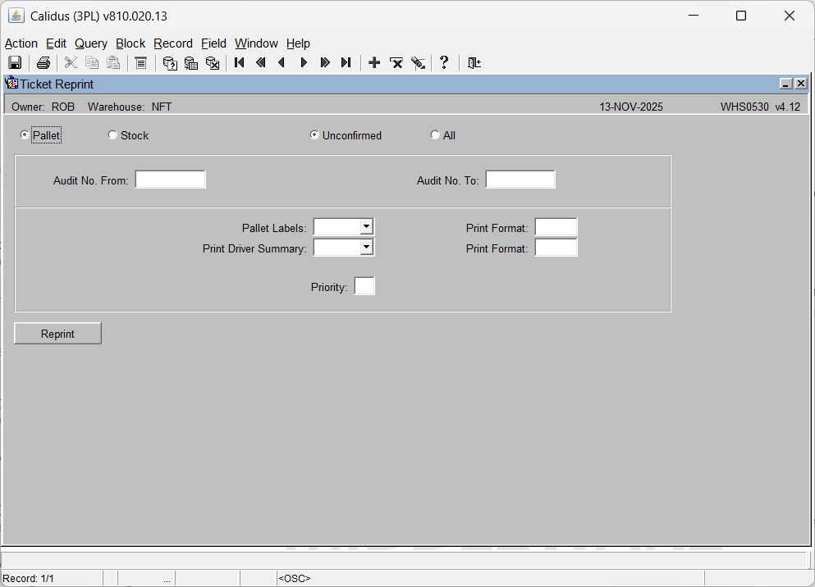Open the Print Driver Summary dropdown
This screenshot has width=815, height=587.
click(366, 247)
